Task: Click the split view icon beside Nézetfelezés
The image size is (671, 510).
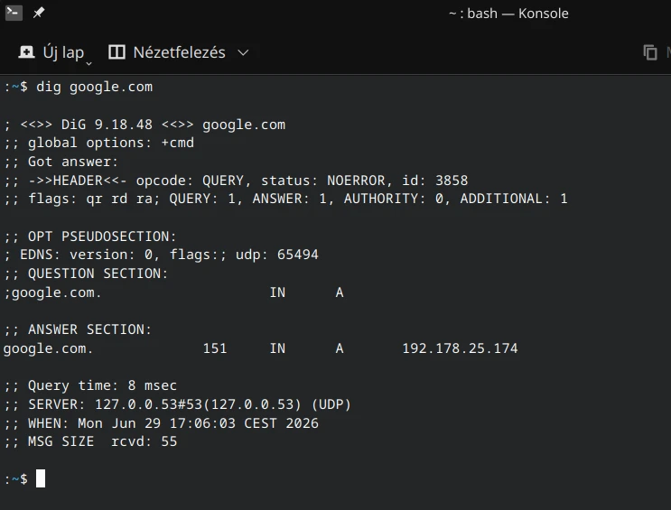Action: (116, 52)
